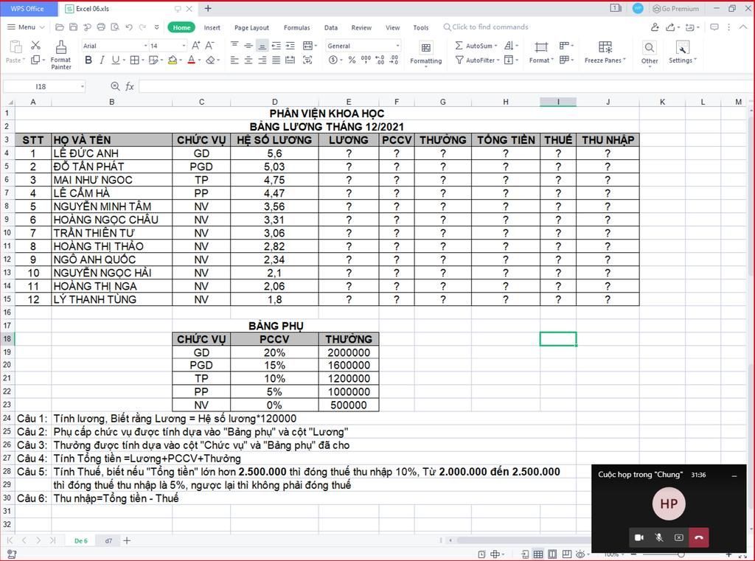755x561 pixels.
Task: Toggle Bold formatting
Action: tap(88, 60)
